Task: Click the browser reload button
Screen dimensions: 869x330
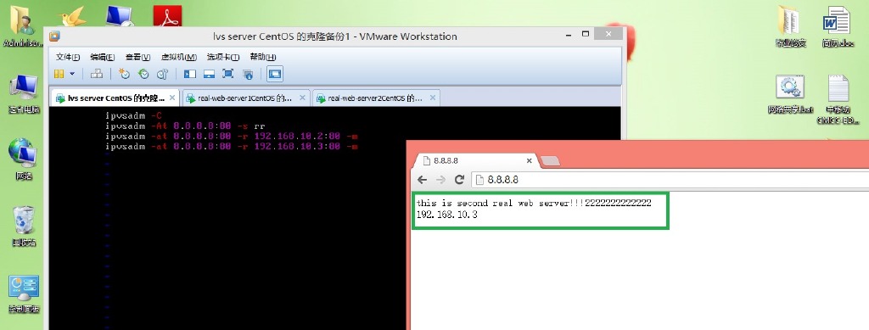Action: click(x=459, y=179)
